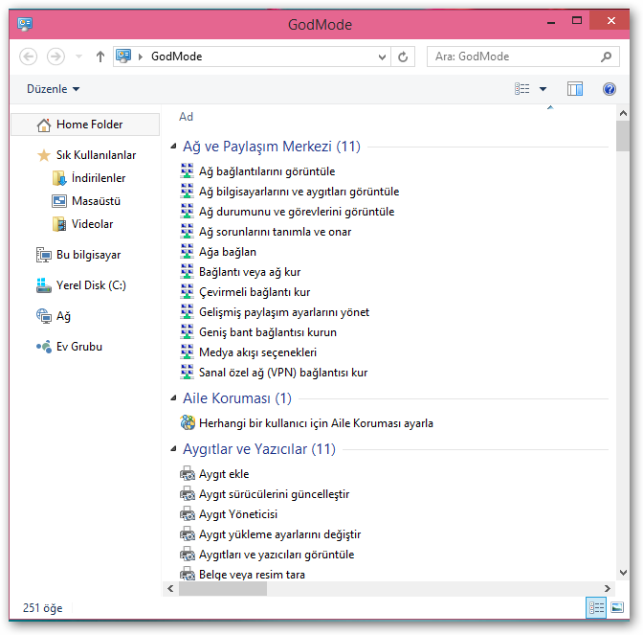Go up one folder level arrow
Viewport: 643px width, 635px height.
point(100,57)
